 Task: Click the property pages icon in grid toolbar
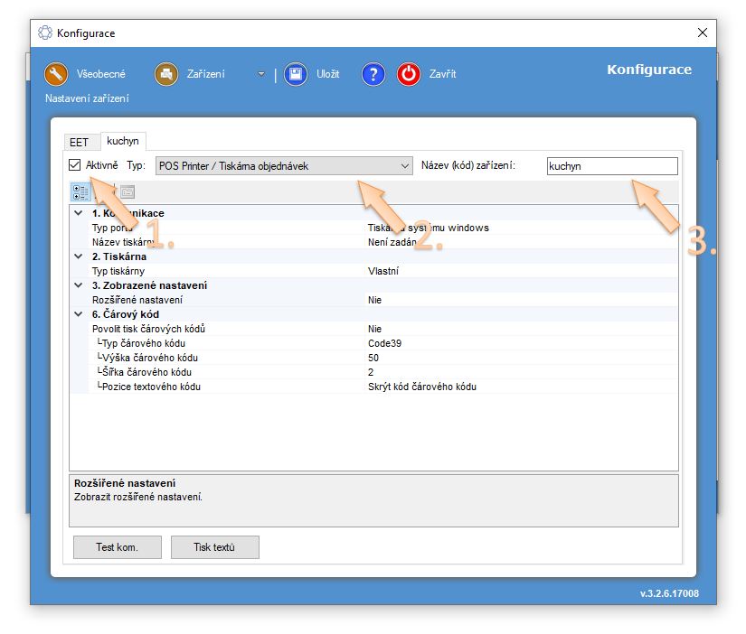click(127, 191)
